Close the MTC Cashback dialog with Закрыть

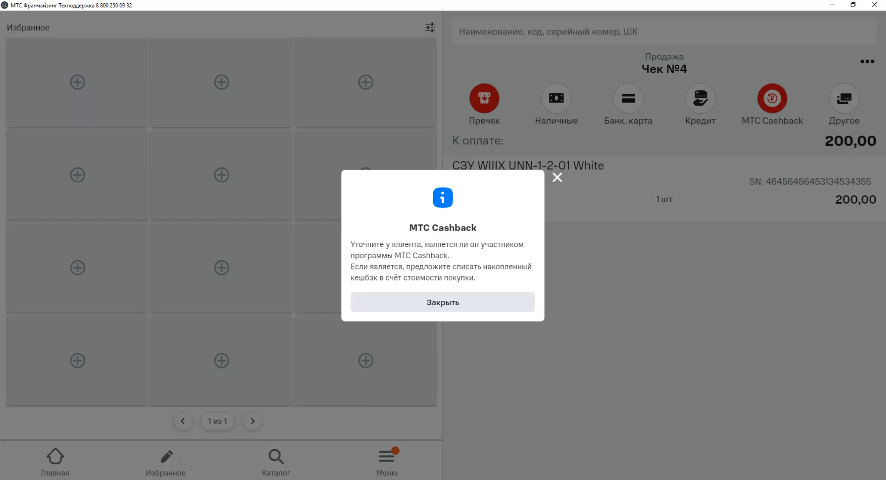click(x=443, y=302)
